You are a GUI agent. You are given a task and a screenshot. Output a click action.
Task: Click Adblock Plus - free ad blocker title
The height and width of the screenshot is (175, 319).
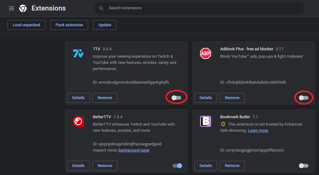coord(247,49)
